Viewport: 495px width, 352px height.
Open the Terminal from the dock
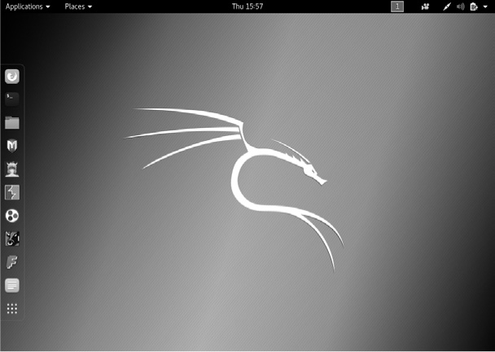(12, 99)
